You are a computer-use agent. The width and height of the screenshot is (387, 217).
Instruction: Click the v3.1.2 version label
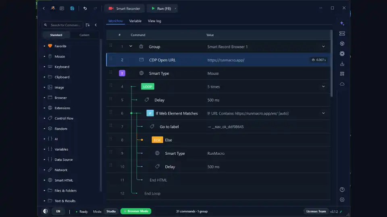coord(334,211)
